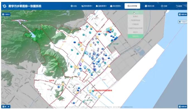188x109 pixels.
Task: Click the purple pin marker on the map
Action: pyautogui.click(x=80, y=64)
